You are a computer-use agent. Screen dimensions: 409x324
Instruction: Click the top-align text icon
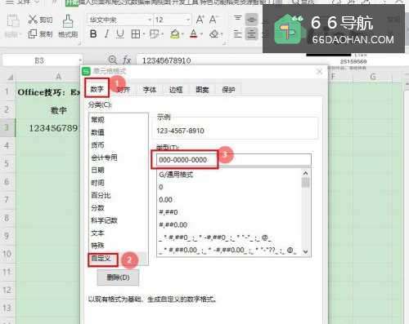238,19
